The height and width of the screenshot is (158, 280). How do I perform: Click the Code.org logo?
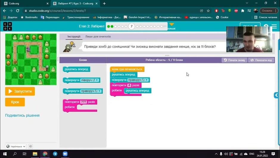point(7,26)
